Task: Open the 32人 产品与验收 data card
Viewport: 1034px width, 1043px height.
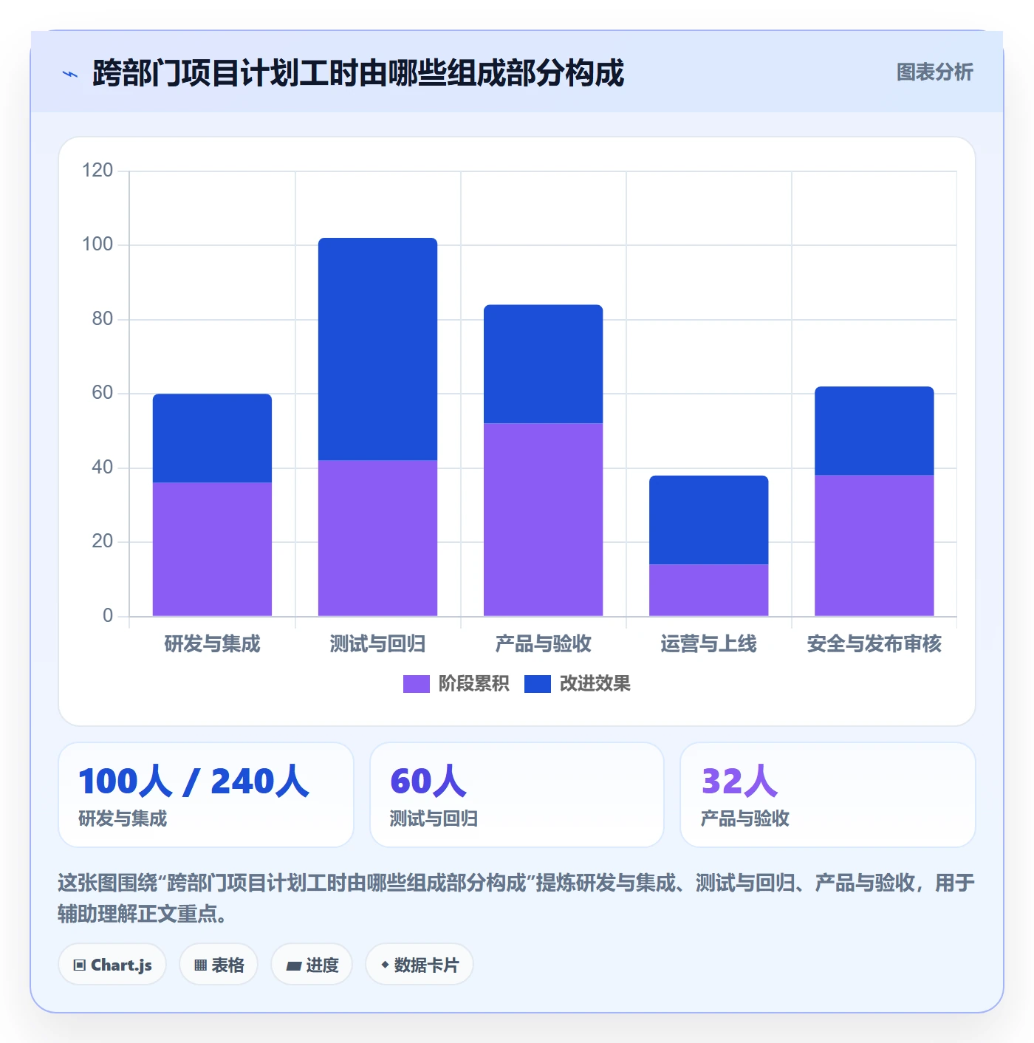Action: tap(828, 795)
